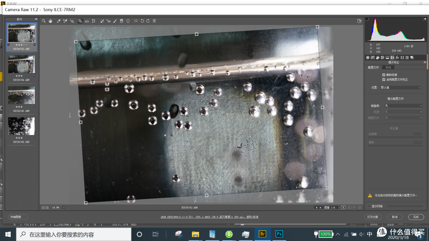This screenshot has height=241, width=429.
Task: Open the Snapshots panel icon
Action: pyautogui.click(x=412, y=57)
